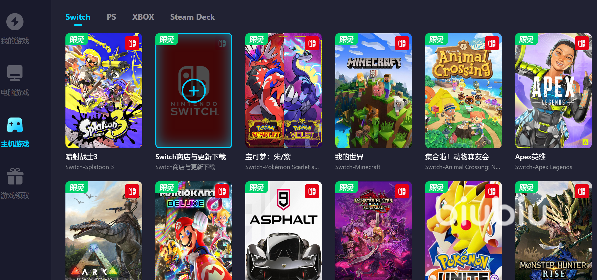
Task: Open the Steam Deck tab
Action: 193,17
